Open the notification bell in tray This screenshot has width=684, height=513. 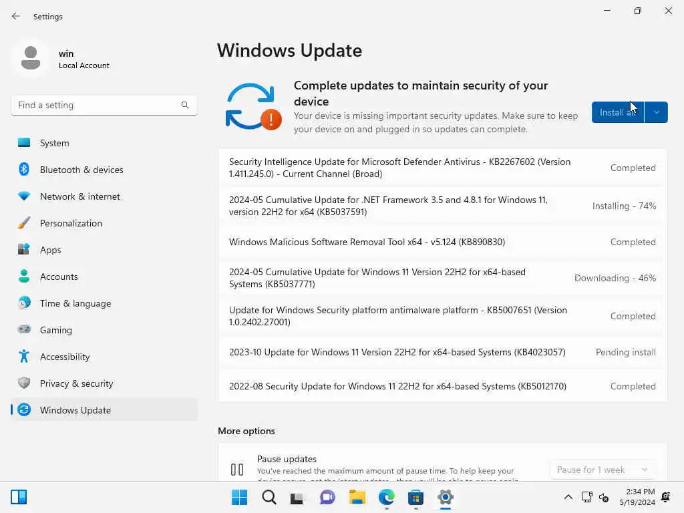[666, 497]
